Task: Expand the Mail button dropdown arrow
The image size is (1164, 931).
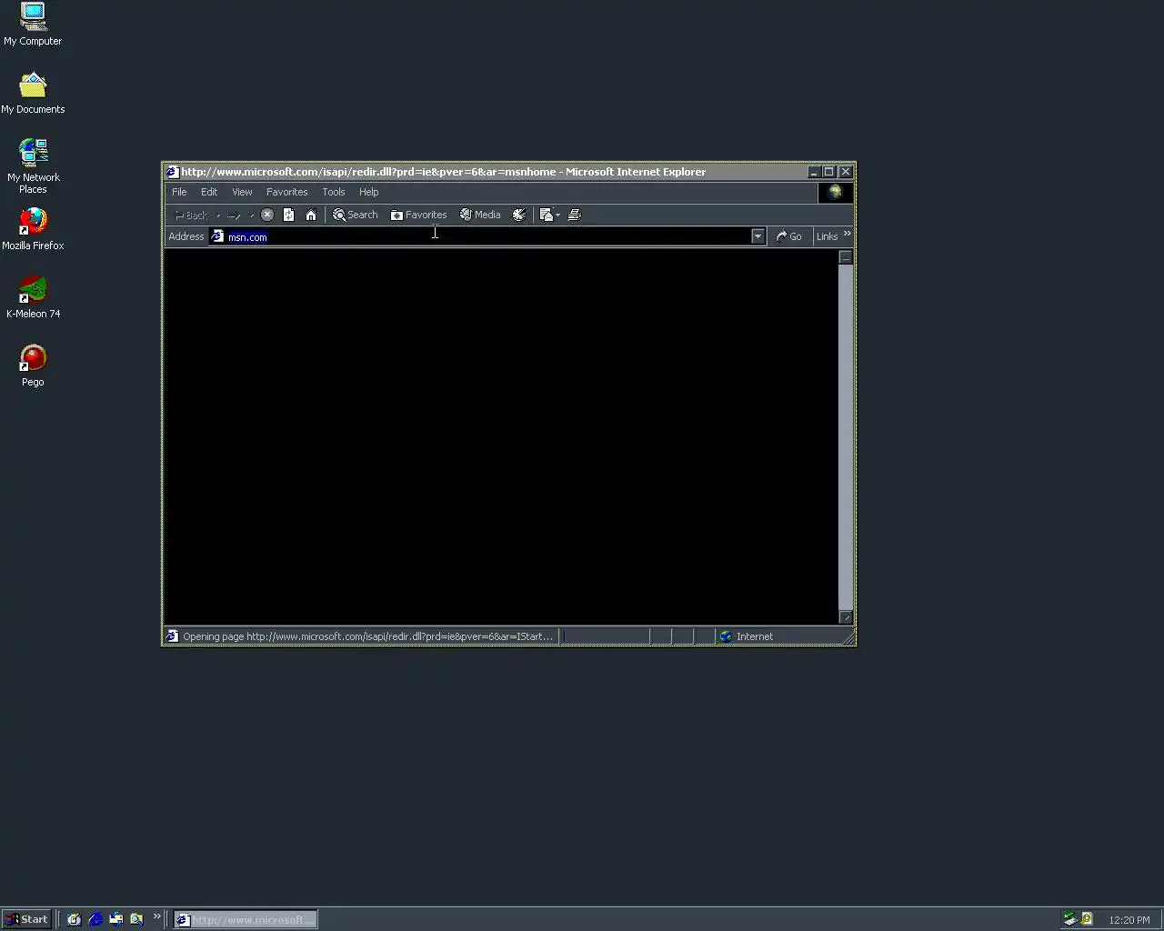Action: 557,215
